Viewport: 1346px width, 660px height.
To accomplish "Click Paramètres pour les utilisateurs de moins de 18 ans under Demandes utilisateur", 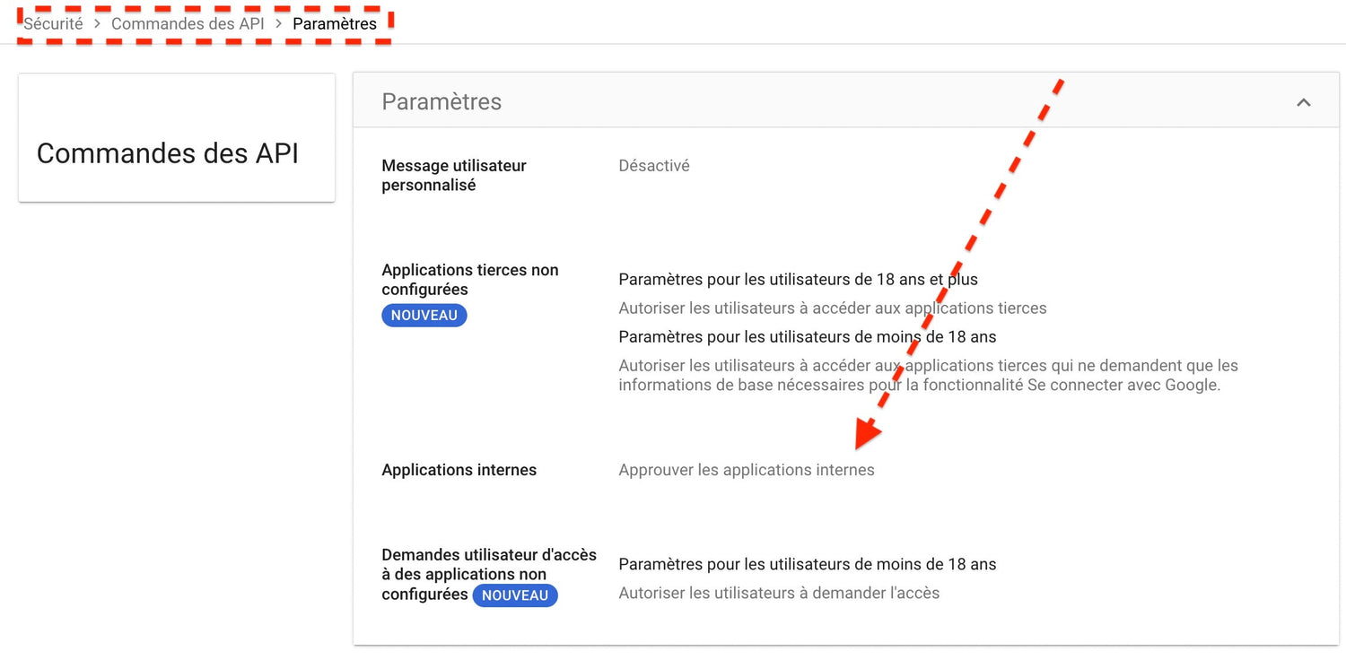I will click(807, 564).
